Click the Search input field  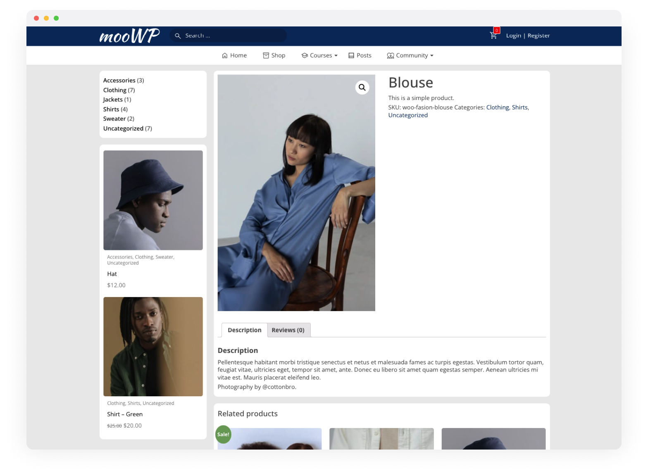[228, 36]
